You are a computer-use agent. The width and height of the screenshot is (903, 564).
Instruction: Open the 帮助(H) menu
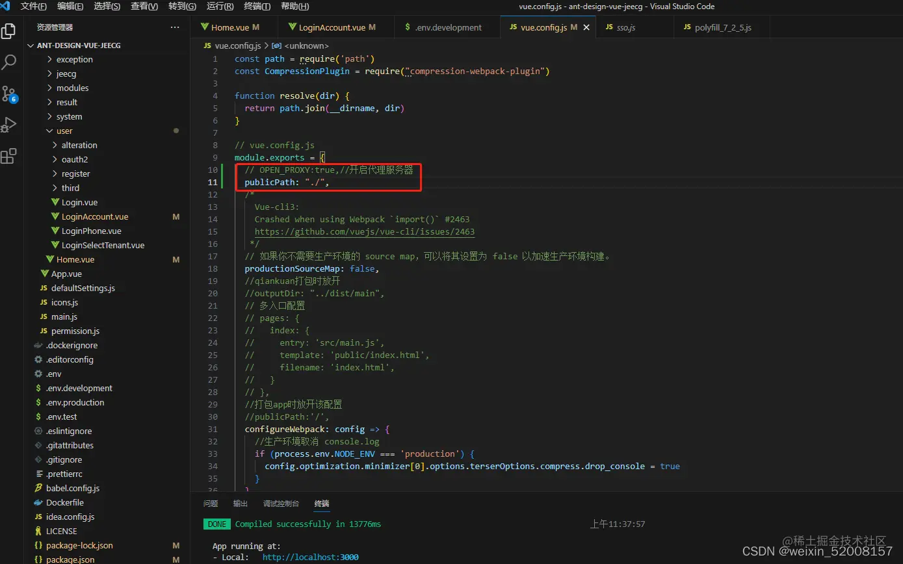click(x=294, y=6)
